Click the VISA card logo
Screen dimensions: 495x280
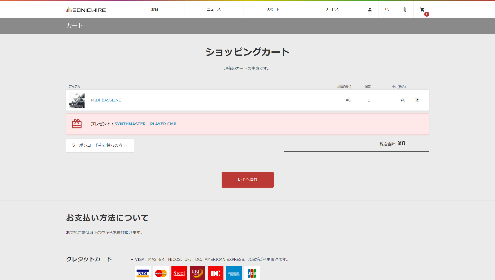click(x=143, y=273)
